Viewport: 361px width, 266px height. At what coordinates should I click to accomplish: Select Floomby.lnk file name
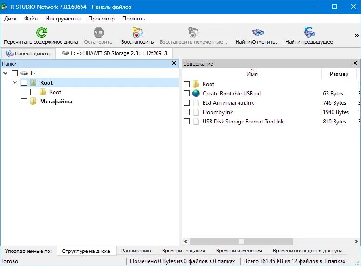[218, 112]
